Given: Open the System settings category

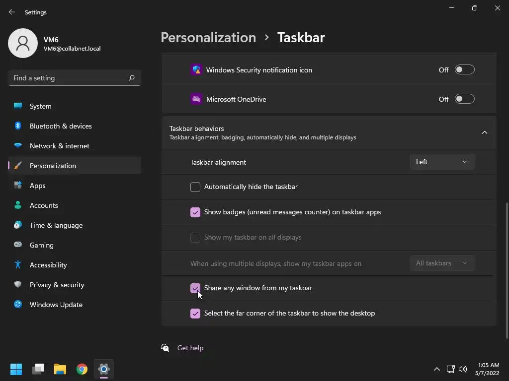Looking at the screenshot, I should click(x=40, y=106).
